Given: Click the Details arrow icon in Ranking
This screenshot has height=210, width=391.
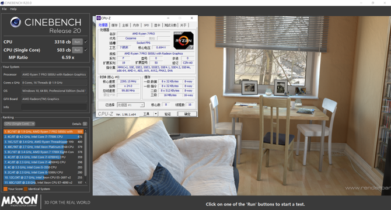Looking at the screenshot, I should (85, 124).
